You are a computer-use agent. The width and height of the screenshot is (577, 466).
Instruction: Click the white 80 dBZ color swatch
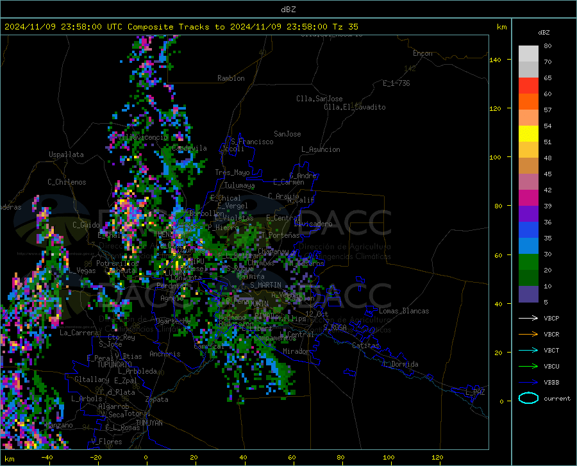coord(528,54)
